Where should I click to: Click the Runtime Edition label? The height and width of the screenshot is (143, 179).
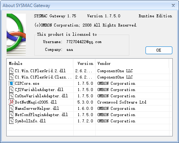[155, 16]
